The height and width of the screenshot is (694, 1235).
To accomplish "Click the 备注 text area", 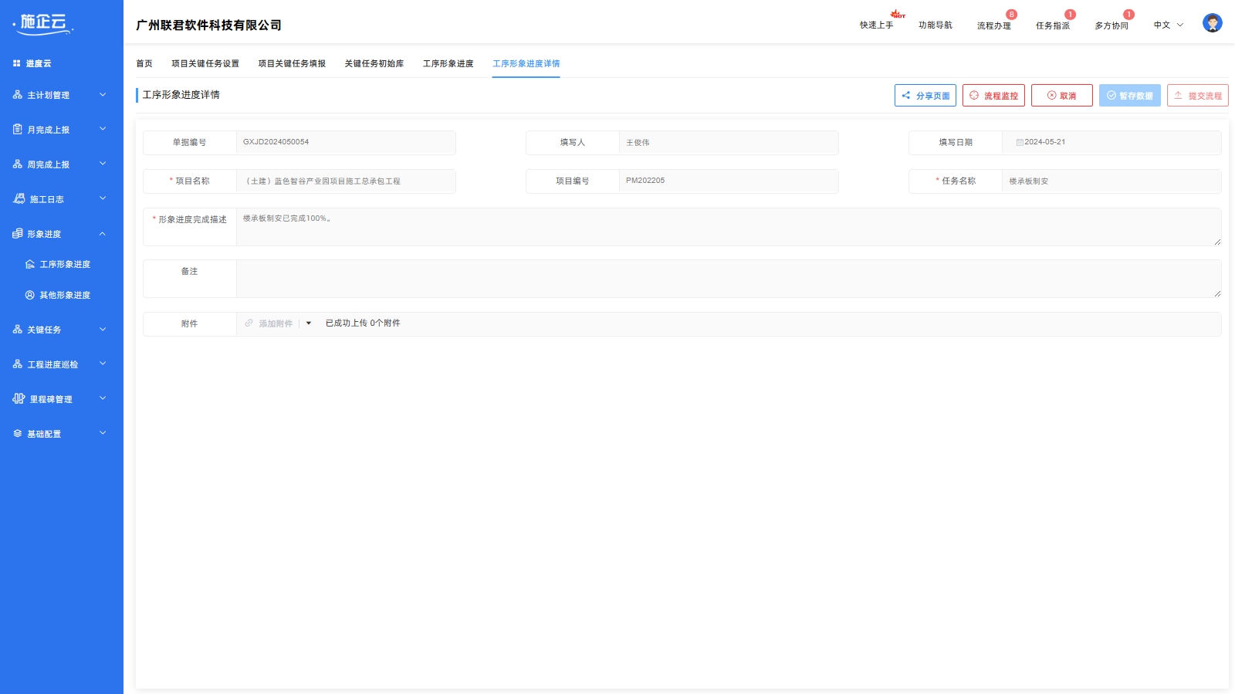I will pyautogui.click(x=729, y=279).
